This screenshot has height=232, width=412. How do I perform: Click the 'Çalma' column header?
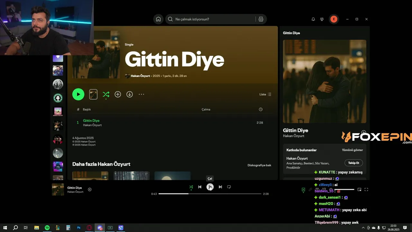click(206, 109)
